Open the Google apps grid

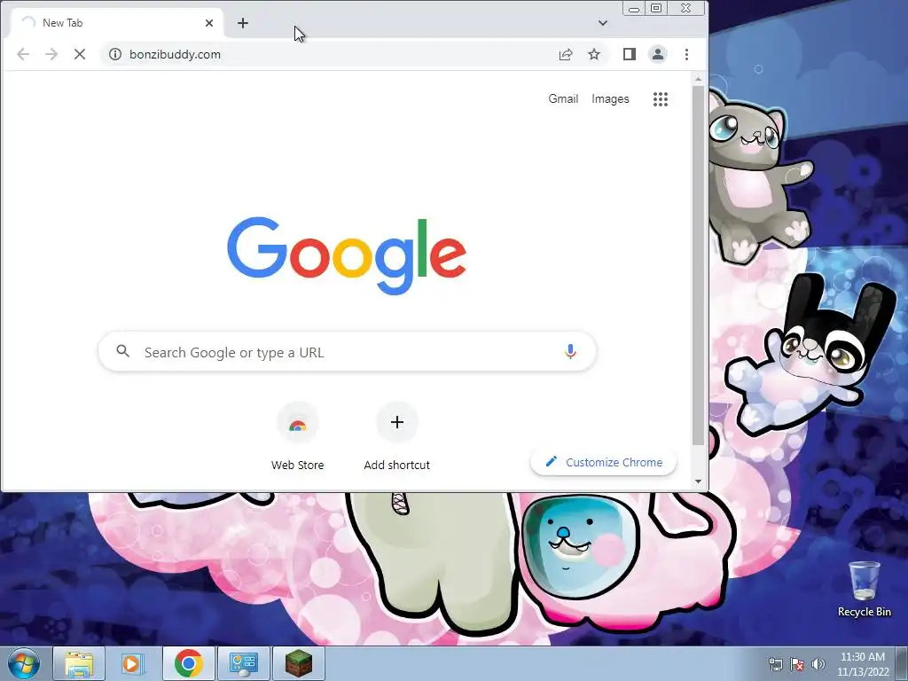coord(660,99)
